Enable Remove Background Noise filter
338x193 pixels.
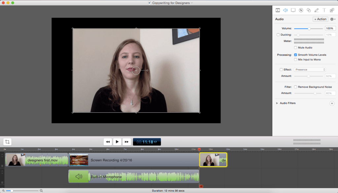[x=295, y=87]
